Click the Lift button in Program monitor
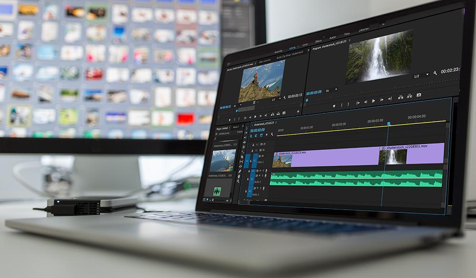The height and width of the screenshot is (278, 476). (400, 97)
